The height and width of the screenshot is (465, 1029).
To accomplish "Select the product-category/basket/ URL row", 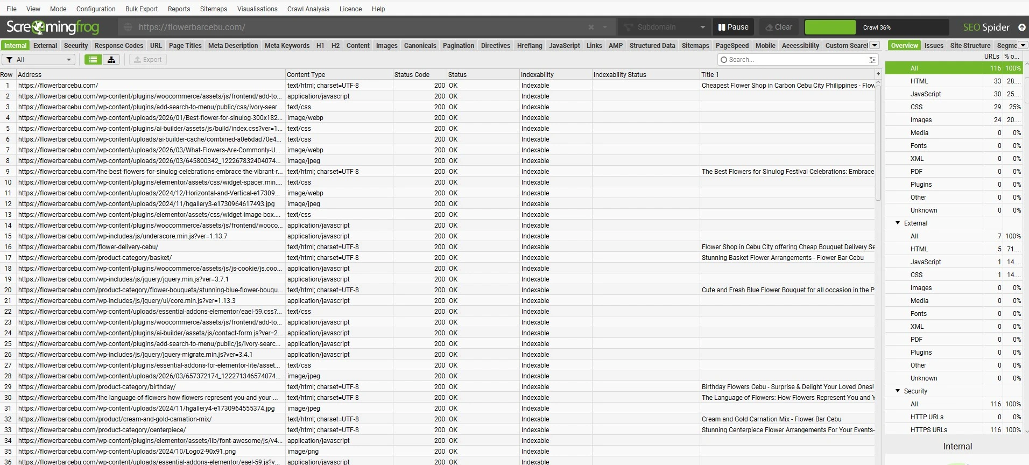I will click(x=437, y=257).
